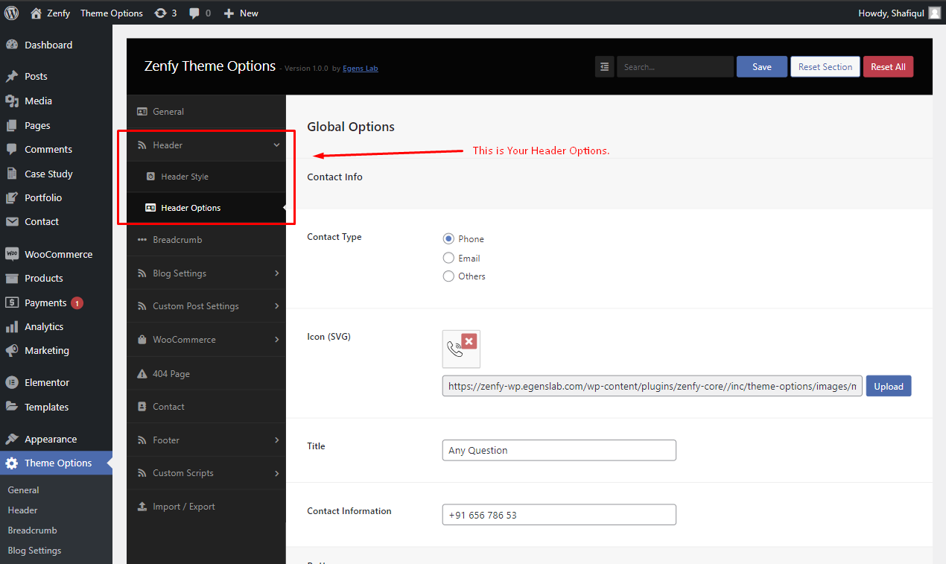The width and height of the screenshot is (946, 564).
Task: Click the Comments bubble icon in sidebar
Action: pyautogui.click(x=12, y=149)
